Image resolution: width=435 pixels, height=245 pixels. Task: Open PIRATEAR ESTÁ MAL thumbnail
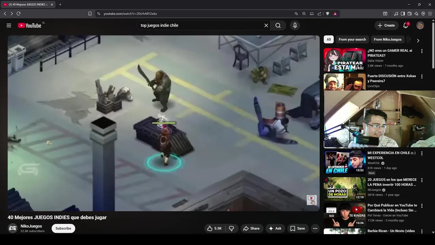(345, 60)
